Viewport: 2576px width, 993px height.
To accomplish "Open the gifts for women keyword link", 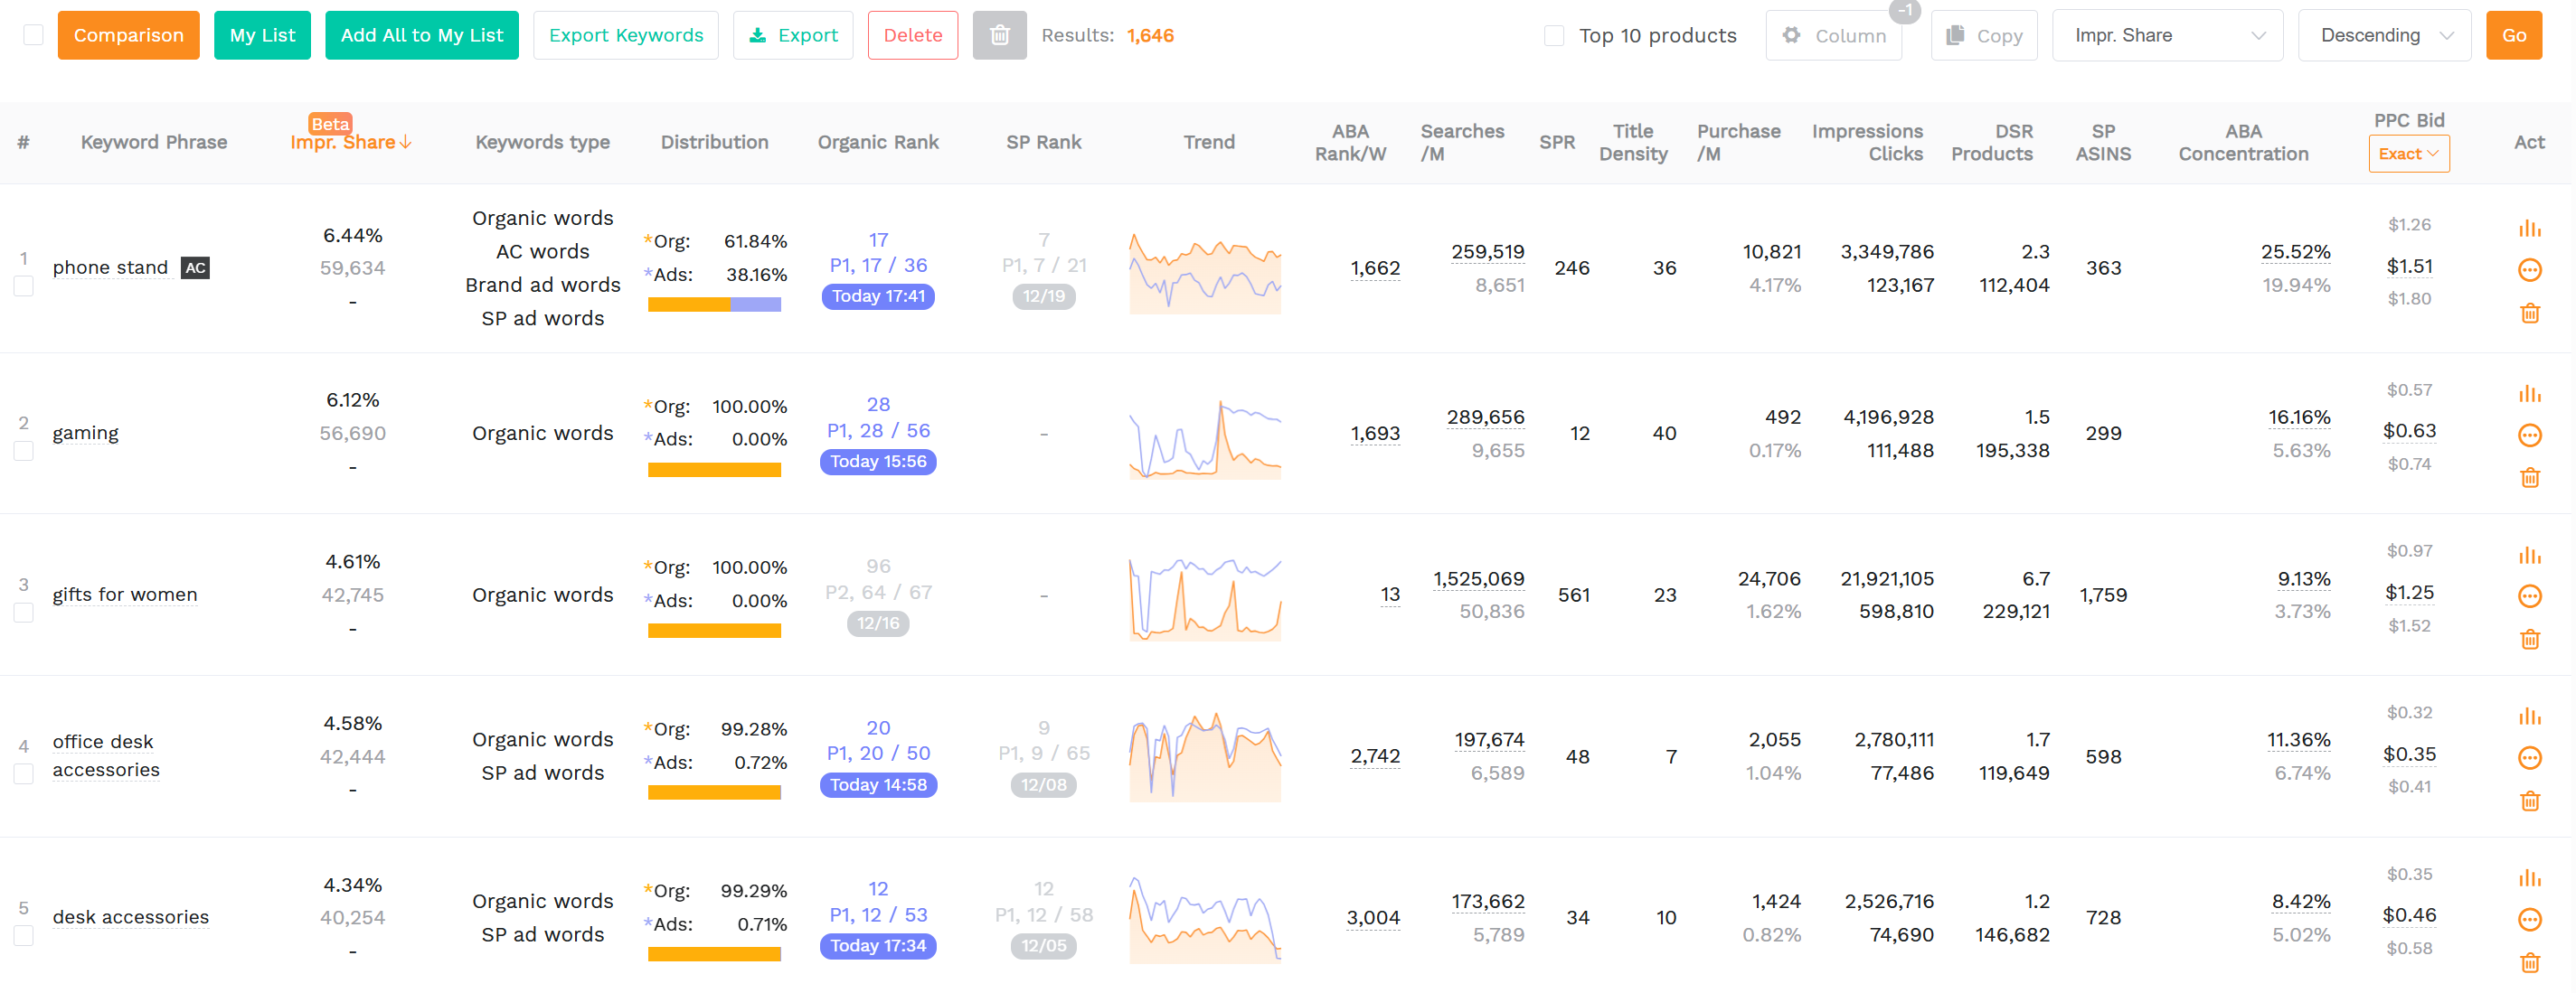I will click(124, 595).
